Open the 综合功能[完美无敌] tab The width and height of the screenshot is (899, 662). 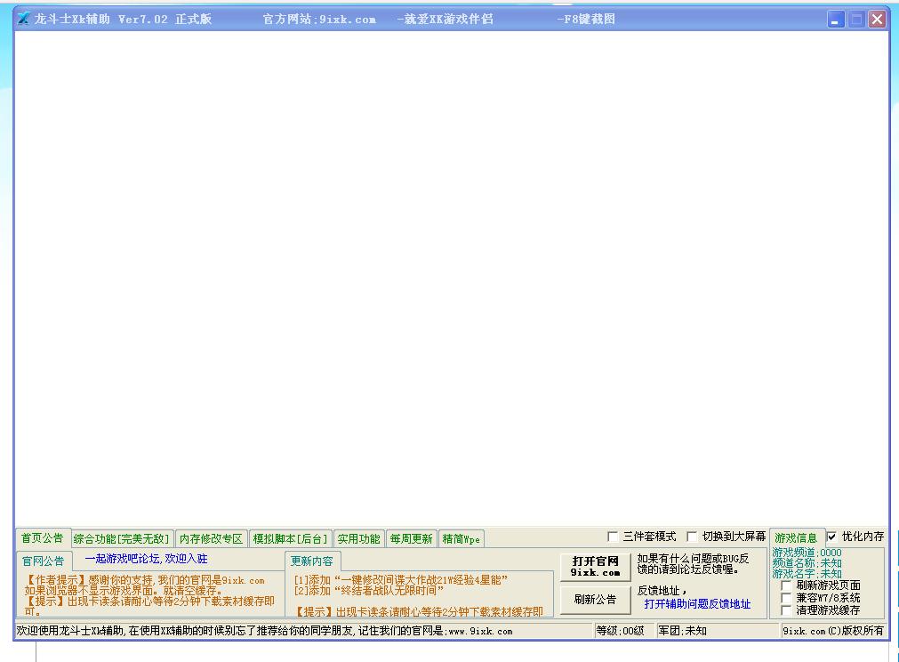pos(121,539)
